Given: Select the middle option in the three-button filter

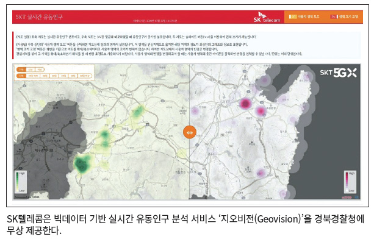Looking at the screenshot, I should coord(30,69).
